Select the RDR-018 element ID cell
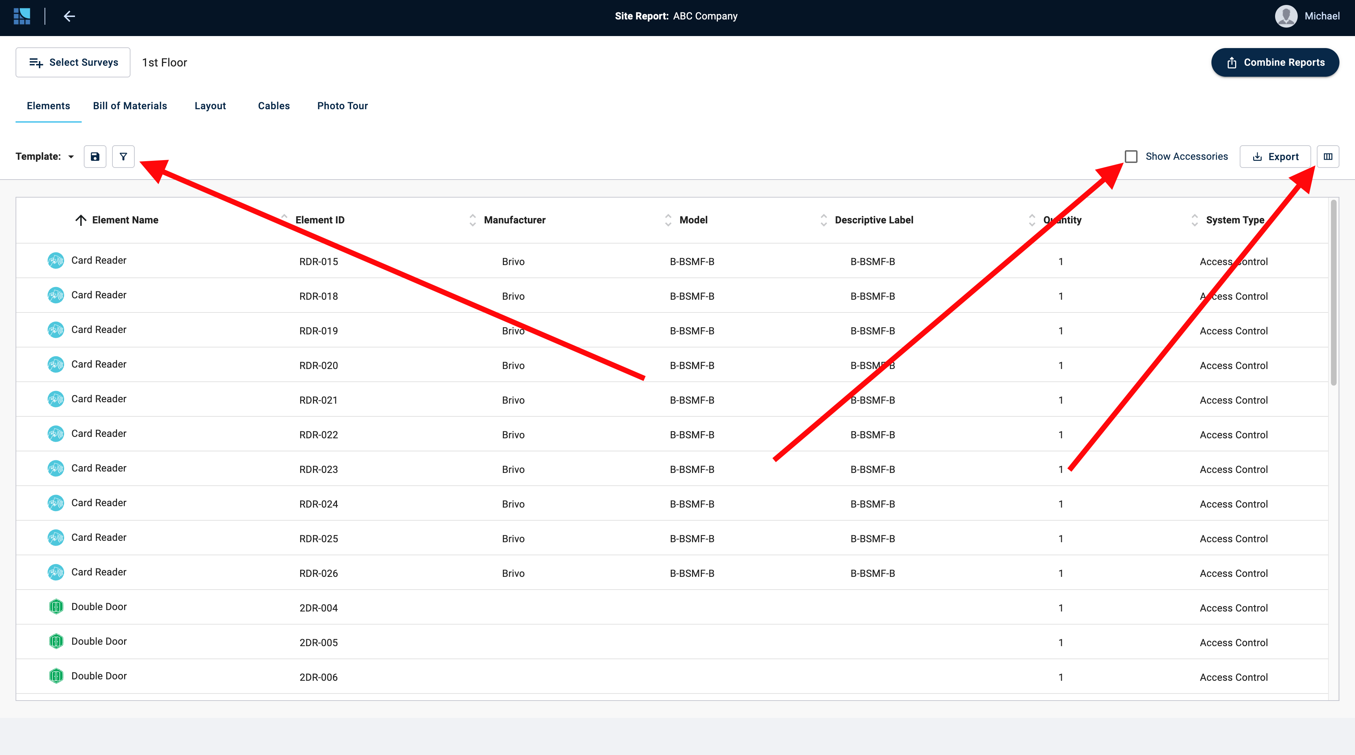This screenshot has height=755, width=1355. coord(318,296)
